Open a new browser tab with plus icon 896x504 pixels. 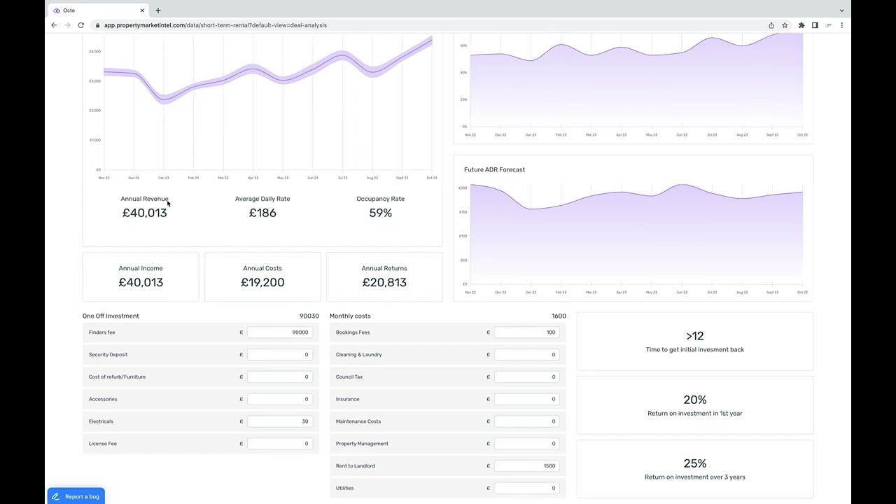158,10
